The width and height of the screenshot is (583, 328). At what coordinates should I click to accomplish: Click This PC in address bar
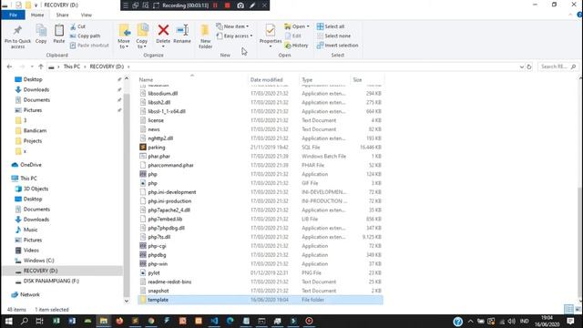coord(72,67)
